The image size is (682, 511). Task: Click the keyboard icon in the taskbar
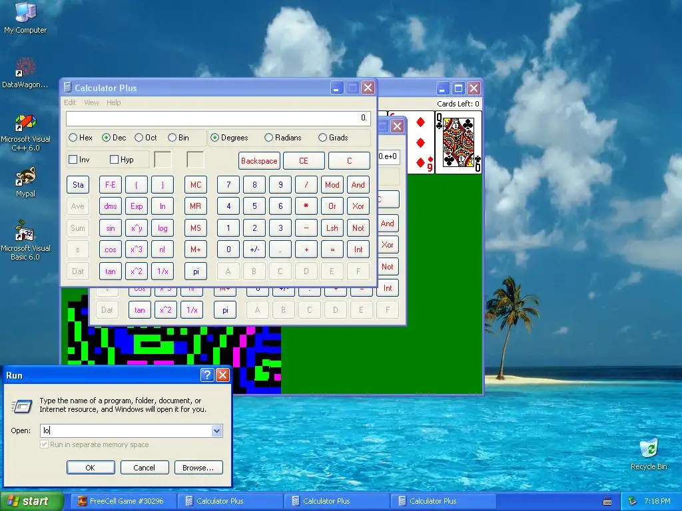pos(607,502)
